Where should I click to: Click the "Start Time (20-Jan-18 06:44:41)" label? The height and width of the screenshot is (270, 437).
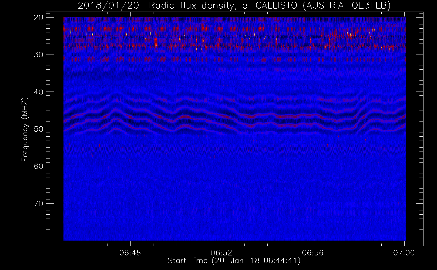coord(234,261)
